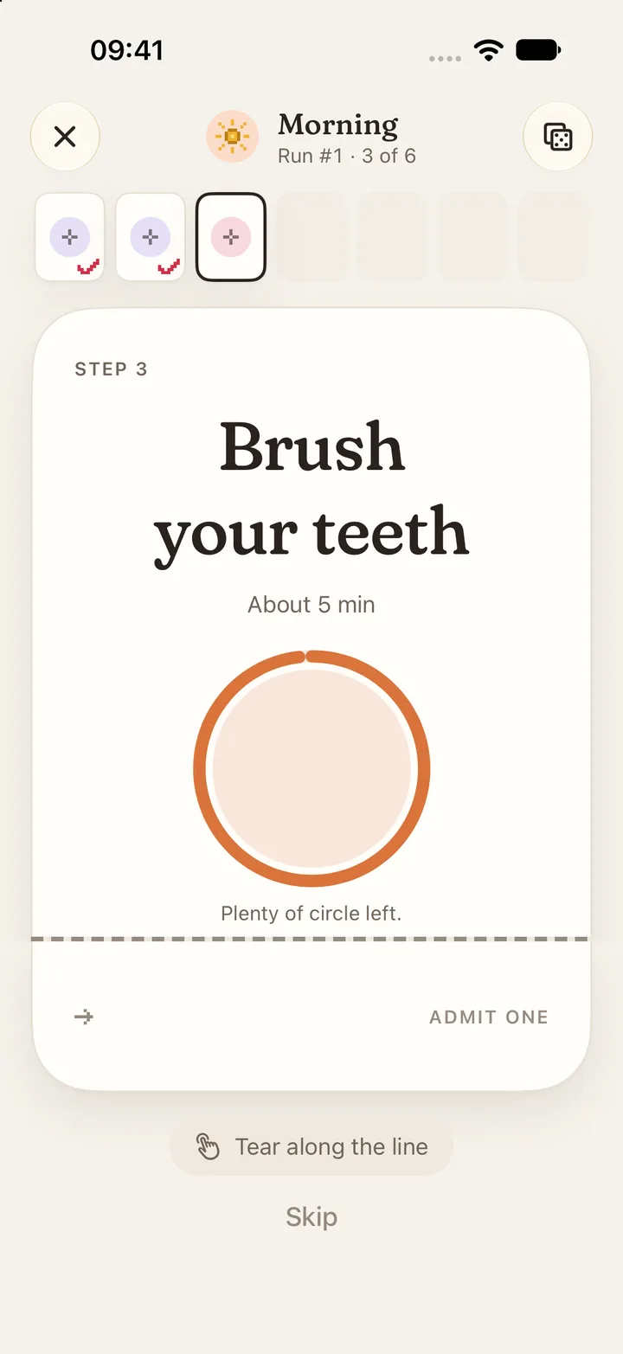
Task: Tap the sixth empty step slot
Action: coord(472,237)
